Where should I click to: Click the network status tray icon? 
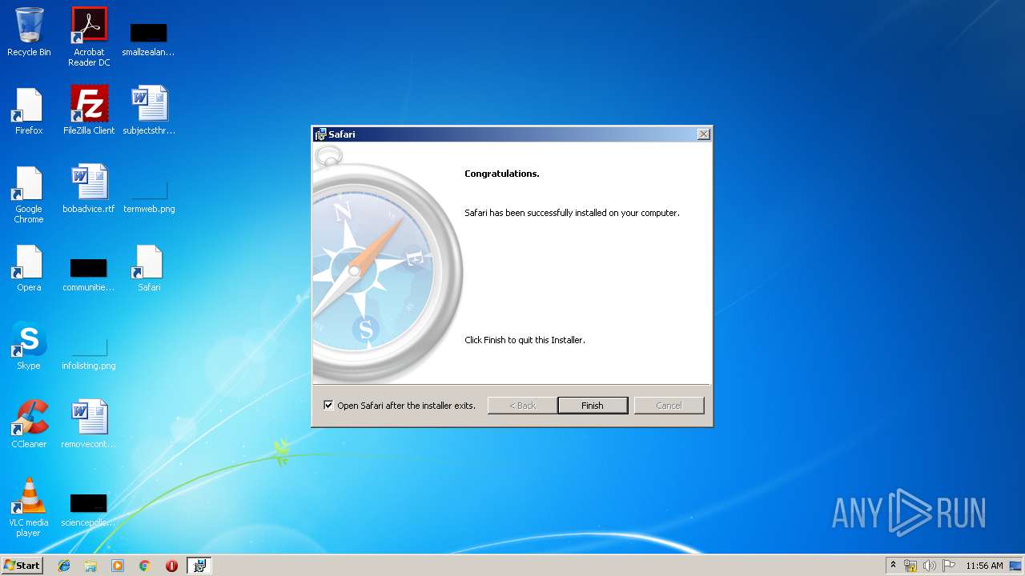pyautogui.click(x=910, y=566)
